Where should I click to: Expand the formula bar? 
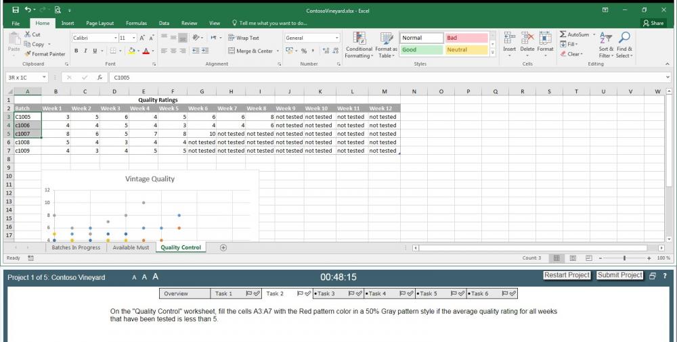coord(668,78)
